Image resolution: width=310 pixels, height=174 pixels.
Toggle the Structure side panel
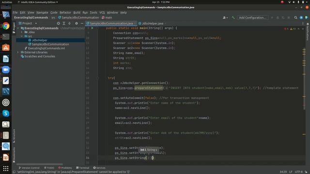click(x=14, y=136)
